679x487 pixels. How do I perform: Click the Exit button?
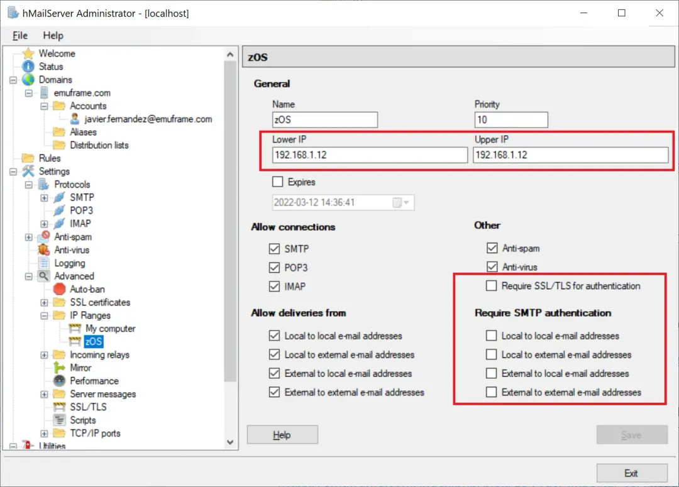pos(632,473)
